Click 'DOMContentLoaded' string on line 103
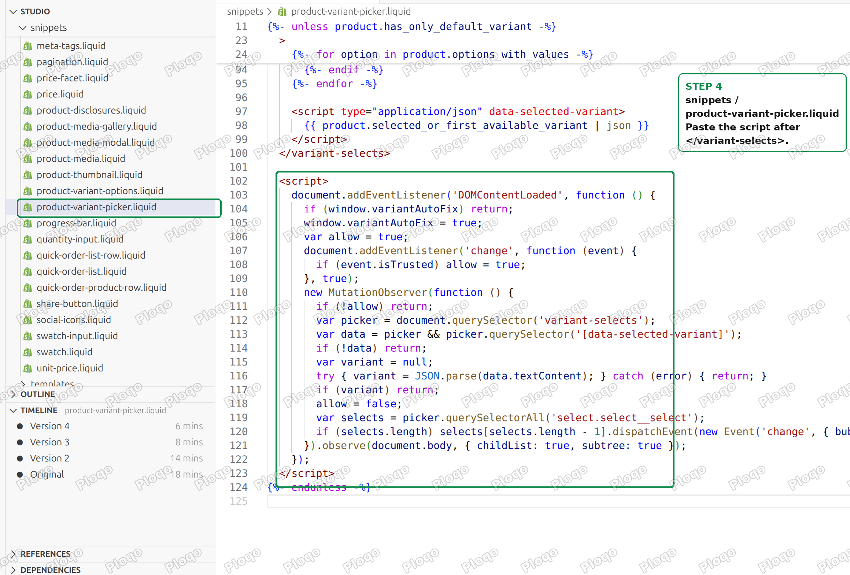Screen dimensions: 850x575 tap(507, 195)
